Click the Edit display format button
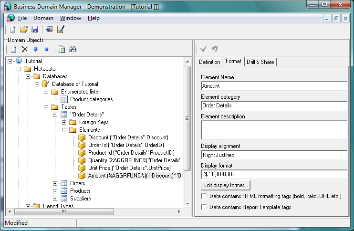Viewport: 354px width, 231px height. pyautogui.click(x=225, y=185)
